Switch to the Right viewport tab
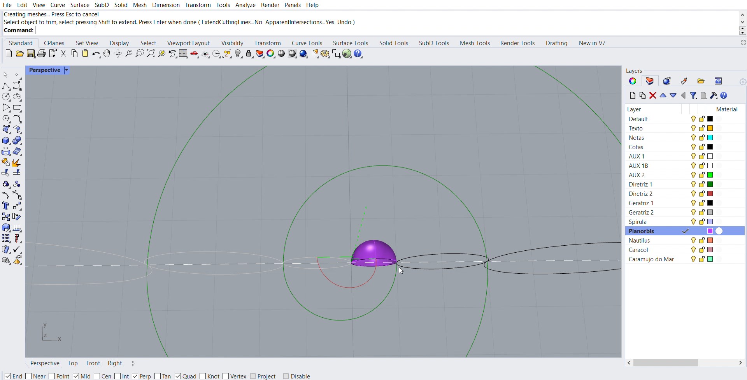Image resolution: width=747 pixels, height=380 pixels. point(115,363)
